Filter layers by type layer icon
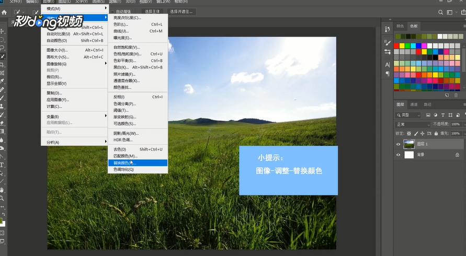This screenshot has width=466, height=256. click(x=443, y=115)
